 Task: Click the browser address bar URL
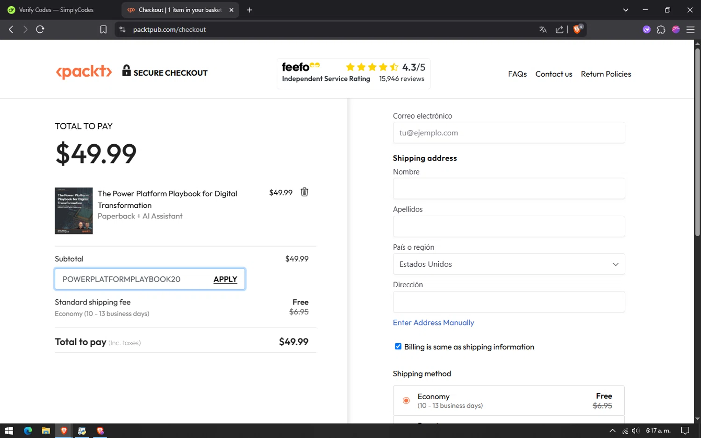169,29
